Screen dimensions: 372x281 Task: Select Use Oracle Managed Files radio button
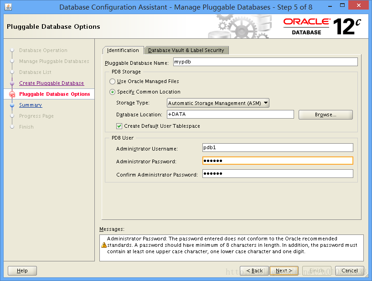[x=112, y=81]
